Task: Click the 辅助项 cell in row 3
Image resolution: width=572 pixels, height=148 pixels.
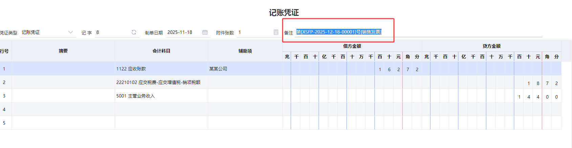Action: click(245, 96)
